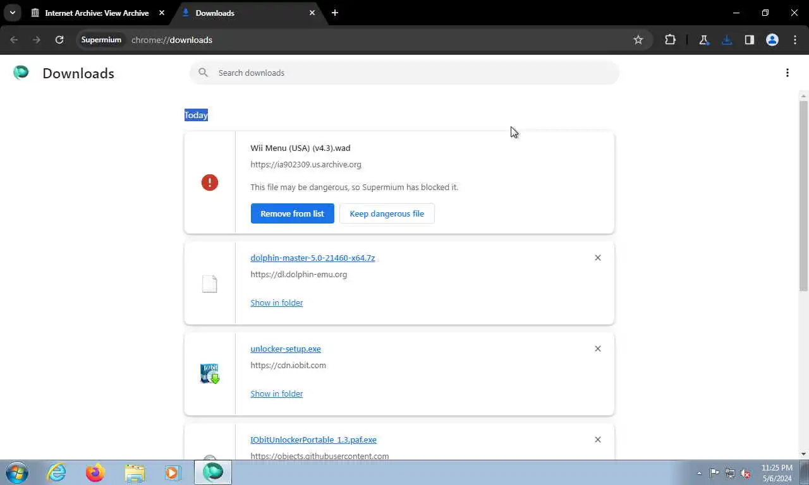Launch Firefox from the taskbar

point(95,472)
